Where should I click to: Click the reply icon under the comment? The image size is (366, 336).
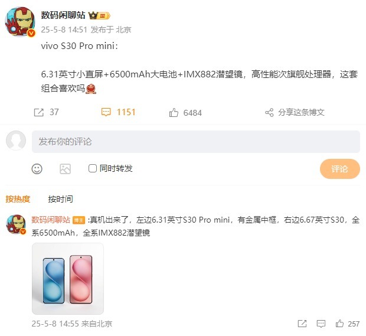(321, 324)
